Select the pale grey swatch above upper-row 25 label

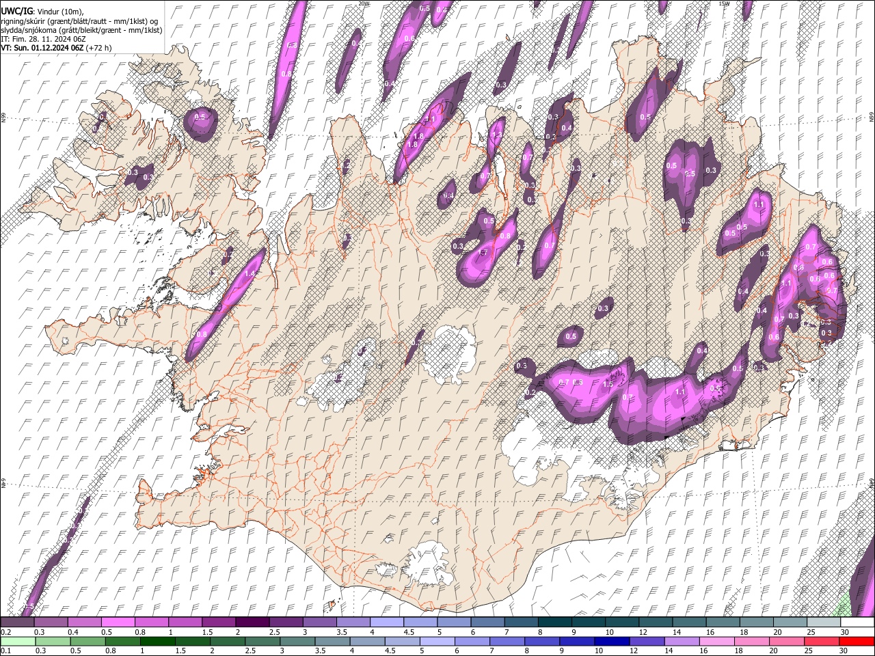[x=824, y=622]
